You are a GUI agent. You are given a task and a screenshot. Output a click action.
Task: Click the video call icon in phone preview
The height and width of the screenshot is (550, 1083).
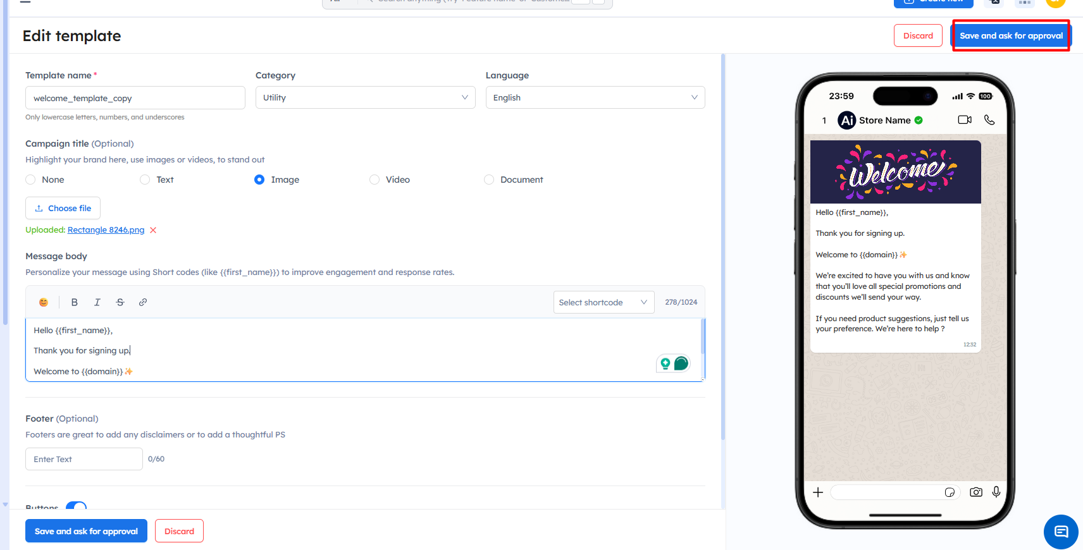[x=964, y=120]
